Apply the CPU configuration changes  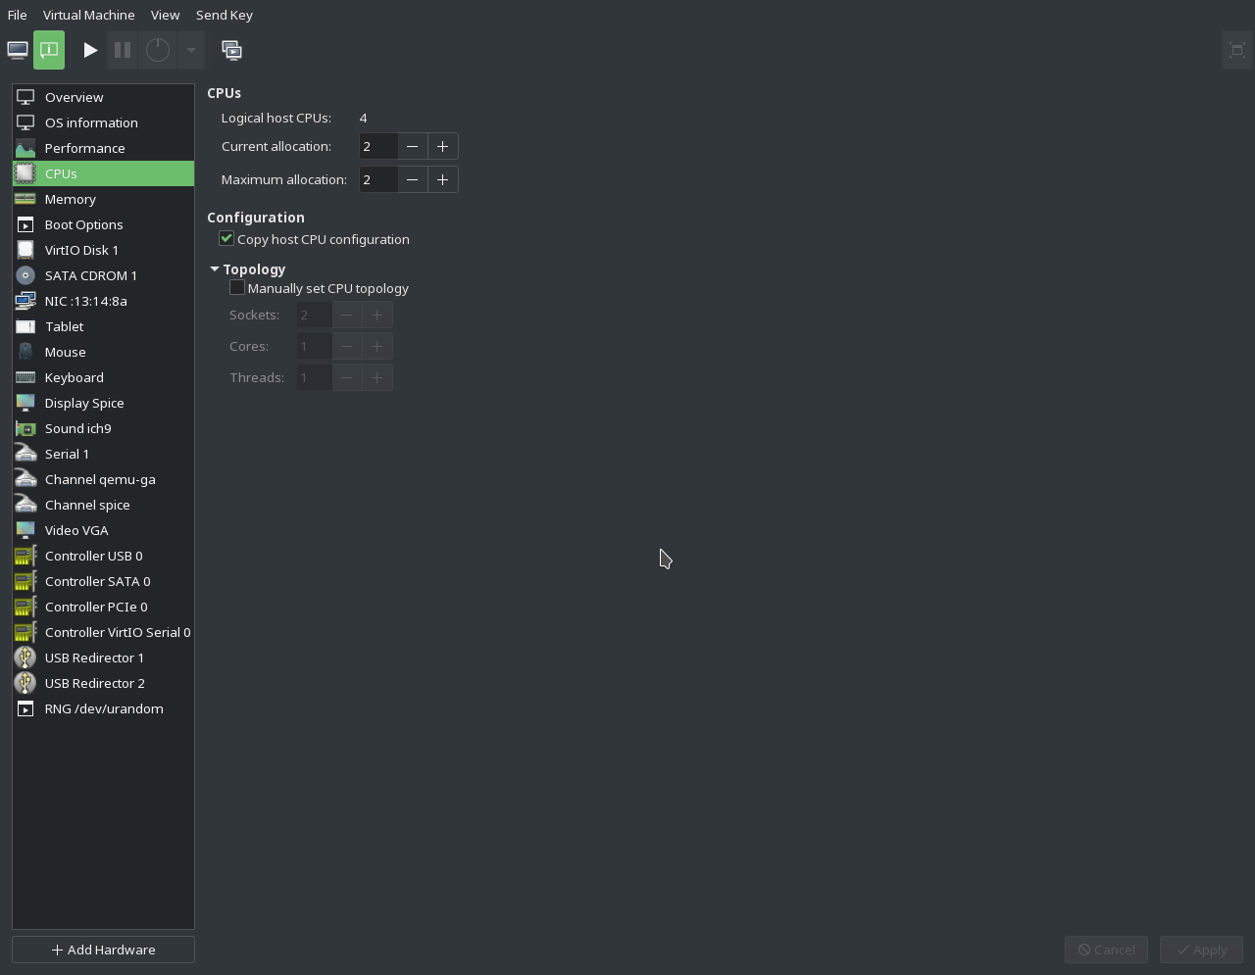click(x=1201, y=949)
